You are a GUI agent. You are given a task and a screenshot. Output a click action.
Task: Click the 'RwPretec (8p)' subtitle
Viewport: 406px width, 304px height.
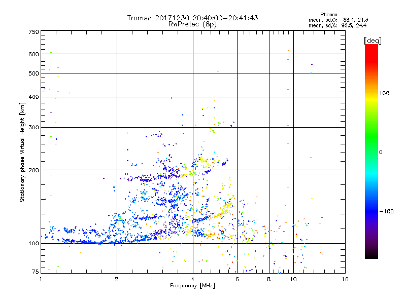click(192, 24)
